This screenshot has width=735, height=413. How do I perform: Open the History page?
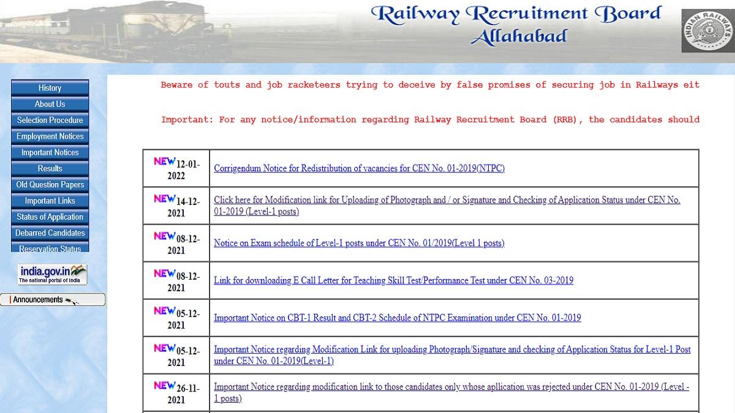coord(50,87)
